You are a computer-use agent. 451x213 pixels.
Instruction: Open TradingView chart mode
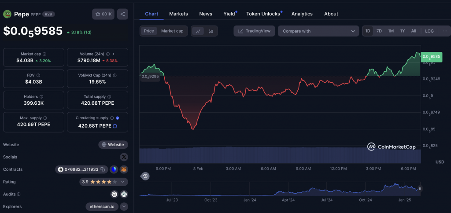coord(254,31)
